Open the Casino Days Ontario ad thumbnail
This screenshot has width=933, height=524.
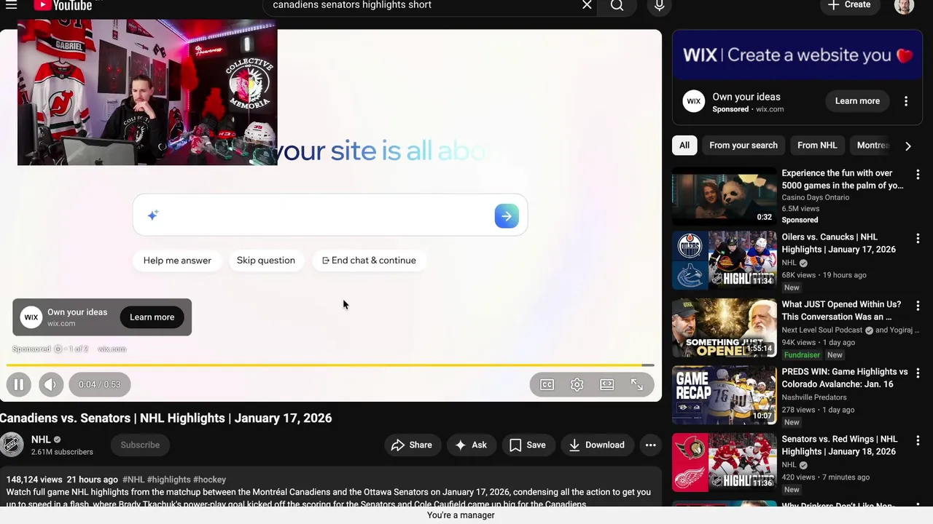[725, 196]
